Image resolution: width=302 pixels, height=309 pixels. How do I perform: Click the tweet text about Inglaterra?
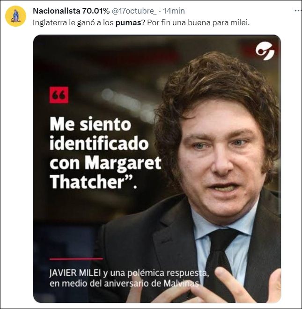click(141, 23)
